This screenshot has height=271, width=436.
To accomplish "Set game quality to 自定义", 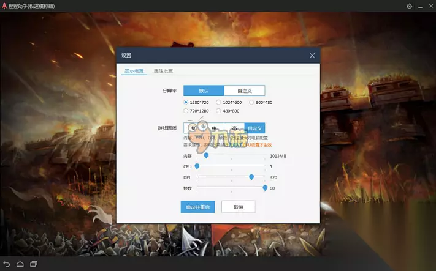I will 254,128.
